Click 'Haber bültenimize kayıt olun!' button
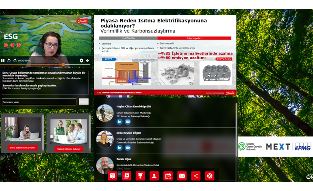This screenshot has width=313, height=191. pos(22,148)
